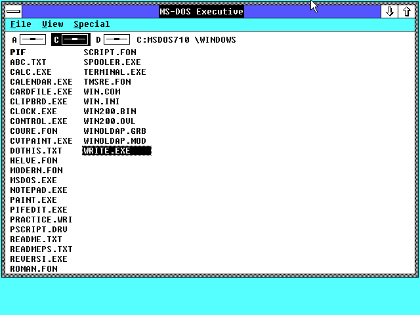Click the highlighted WRITE.EXE entry

tap(117, 150)
